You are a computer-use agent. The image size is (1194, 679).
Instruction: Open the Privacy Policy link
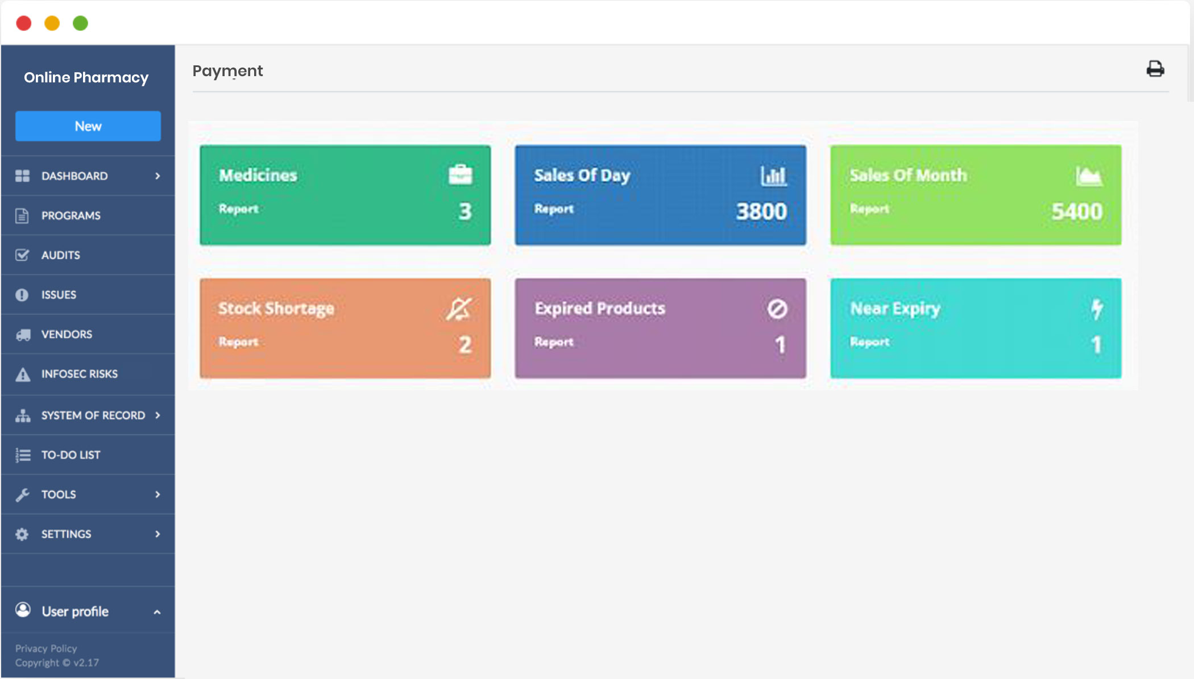[45, 648]
